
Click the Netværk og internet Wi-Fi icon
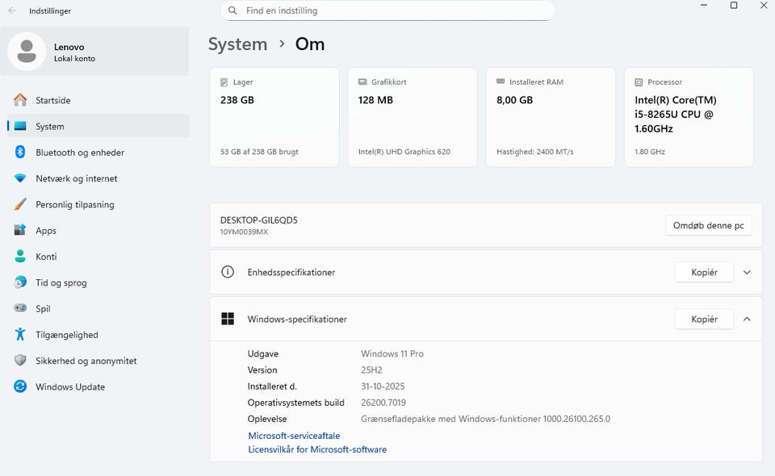(20, 178)
